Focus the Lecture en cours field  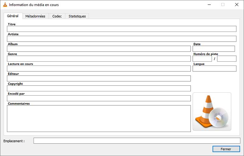click(99, 69)
